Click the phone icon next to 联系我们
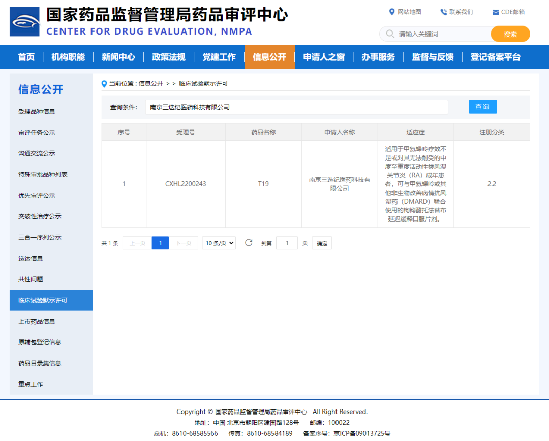549x441 pixels. pyautogui.click(x=443, y=11)
